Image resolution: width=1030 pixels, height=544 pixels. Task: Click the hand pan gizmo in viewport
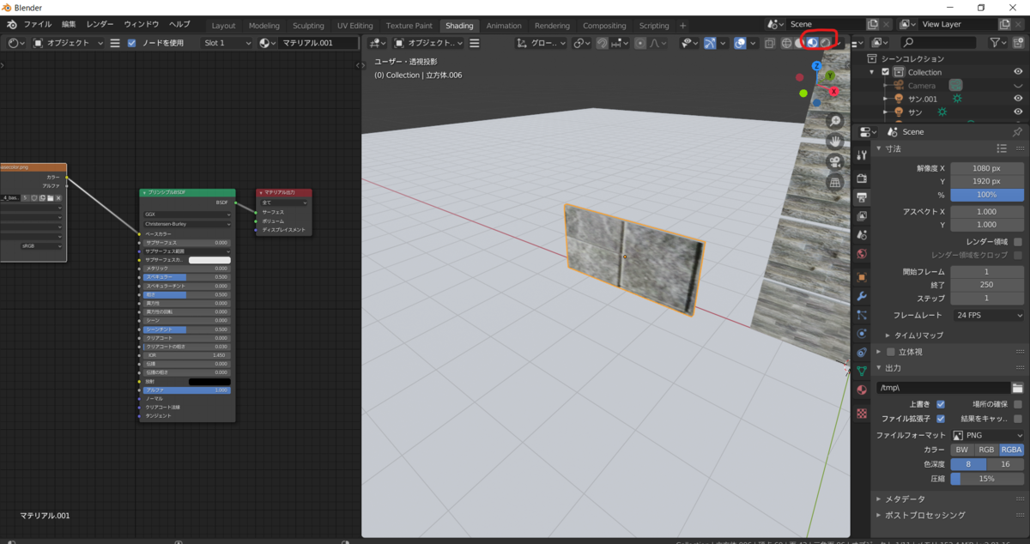[834, 142]
